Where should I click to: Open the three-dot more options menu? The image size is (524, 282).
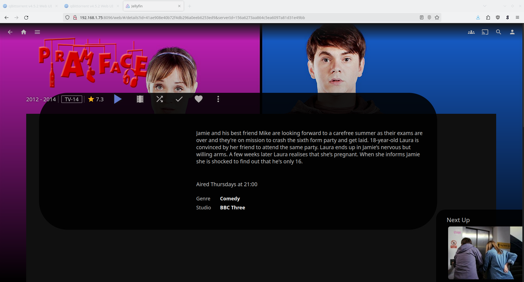pyautogui.click(x=218, y=99)
